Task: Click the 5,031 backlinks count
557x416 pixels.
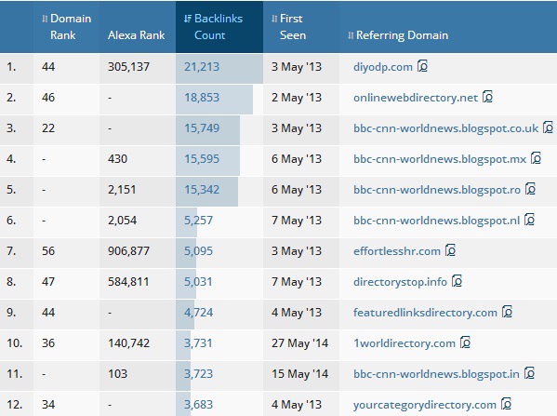Action: pyautogui.click(x=198, y=282)
